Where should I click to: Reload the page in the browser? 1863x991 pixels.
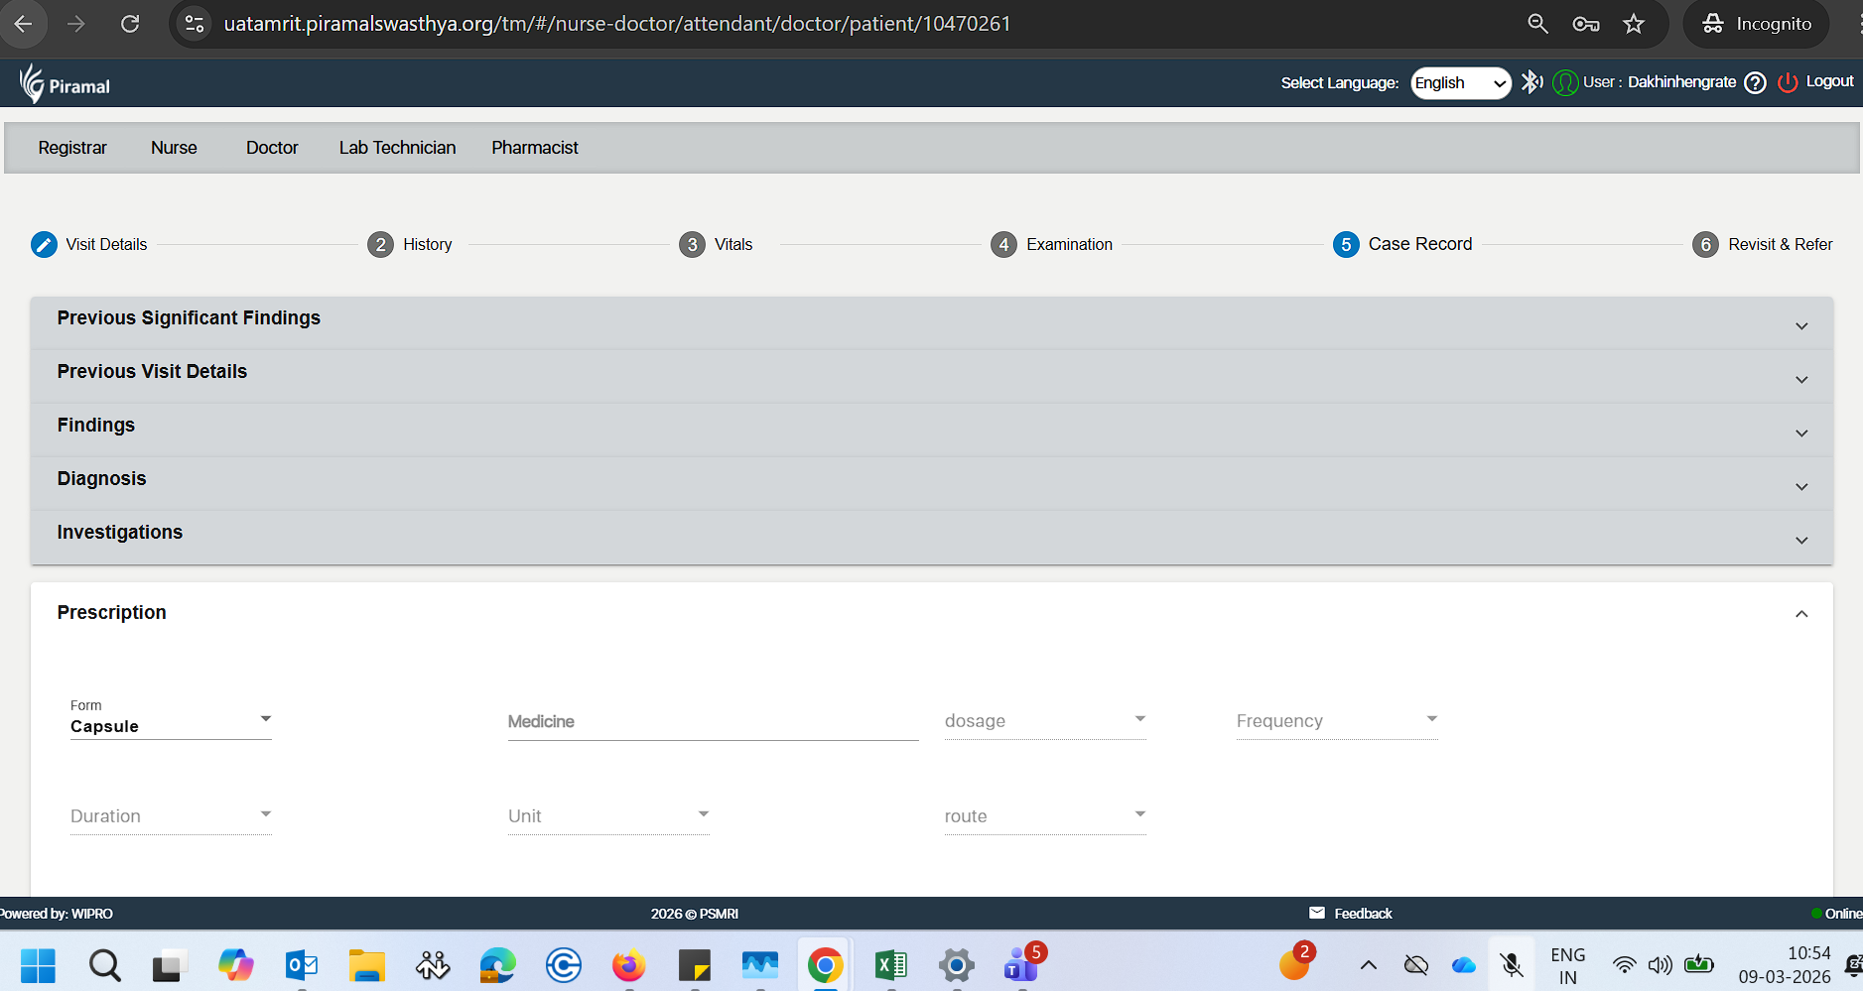[x=130, y=24]
